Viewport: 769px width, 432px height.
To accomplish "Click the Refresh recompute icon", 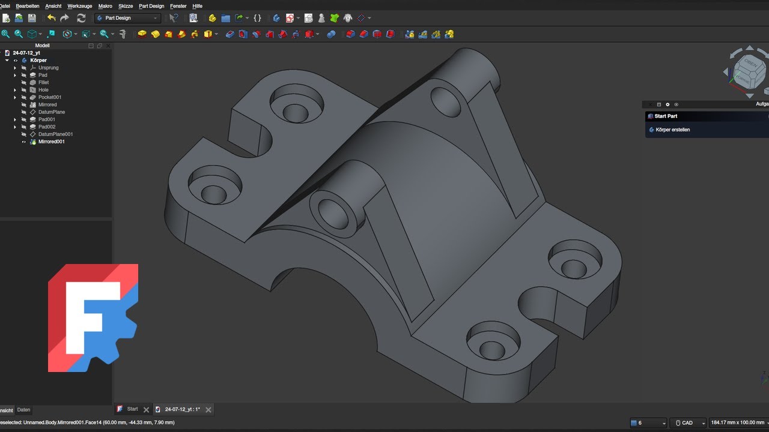I will [x=81, y=18].
